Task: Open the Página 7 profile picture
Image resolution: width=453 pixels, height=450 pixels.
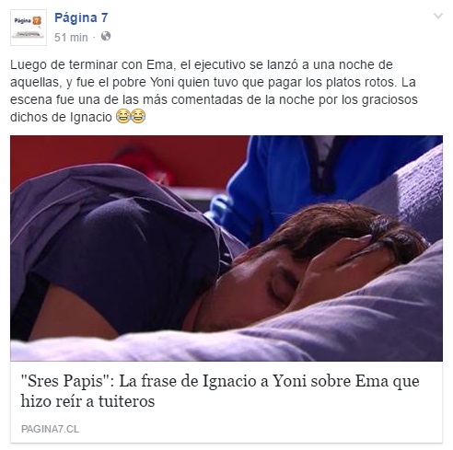Action: click(29, 28)
